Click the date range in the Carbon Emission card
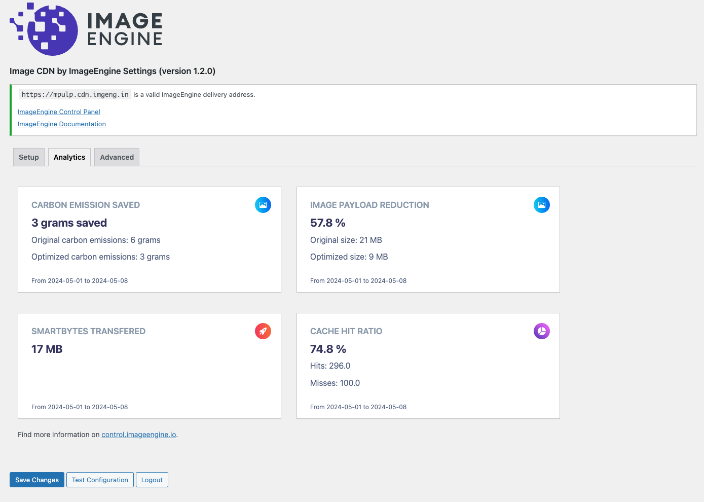The height and width of the screenshot is (502, 704). [80, 280]
